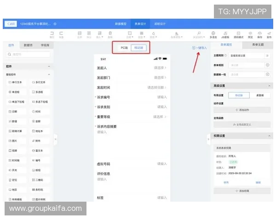
Task: Switch to 字段库 left tab
Action: click(45, 45)
